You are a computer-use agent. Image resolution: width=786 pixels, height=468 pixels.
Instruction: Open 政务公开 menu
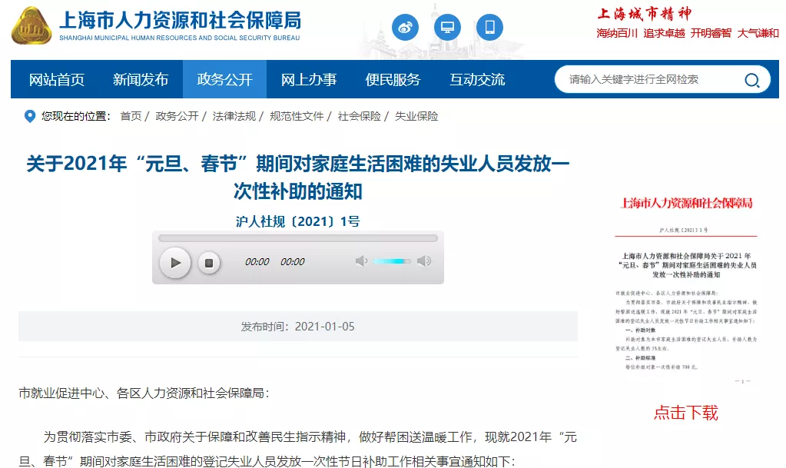click(224, 79)
